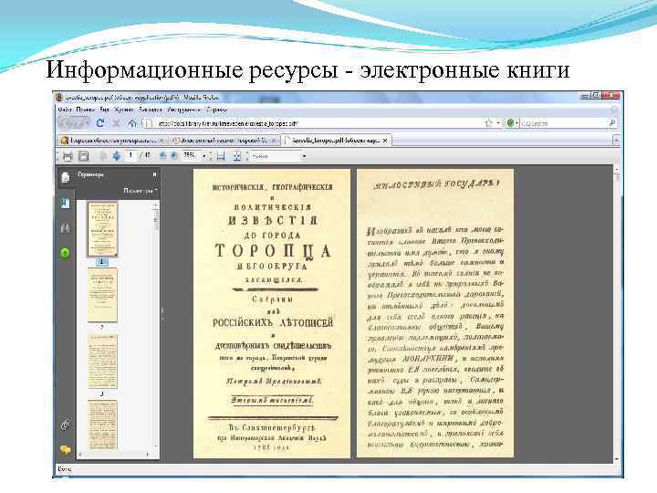Zoom out with the minus magnifier icon
The width and height of the screenshot is (657, 493).
click(163, 156)
